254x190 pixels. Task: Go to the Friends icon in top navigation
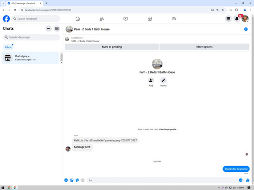pyautogui.click(x=102, y=19)
